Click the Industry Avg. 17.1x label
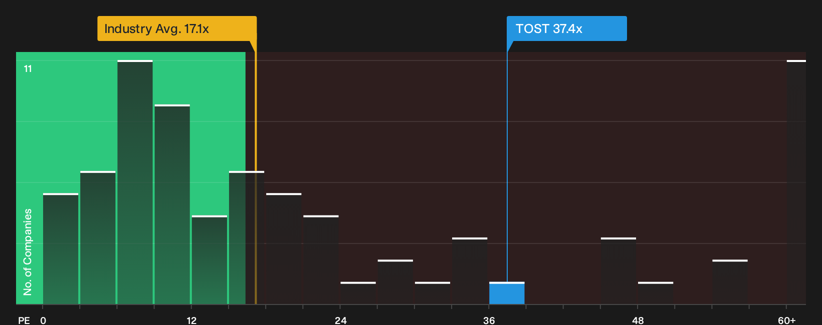 pyautogui.click(x=177, y=28)
